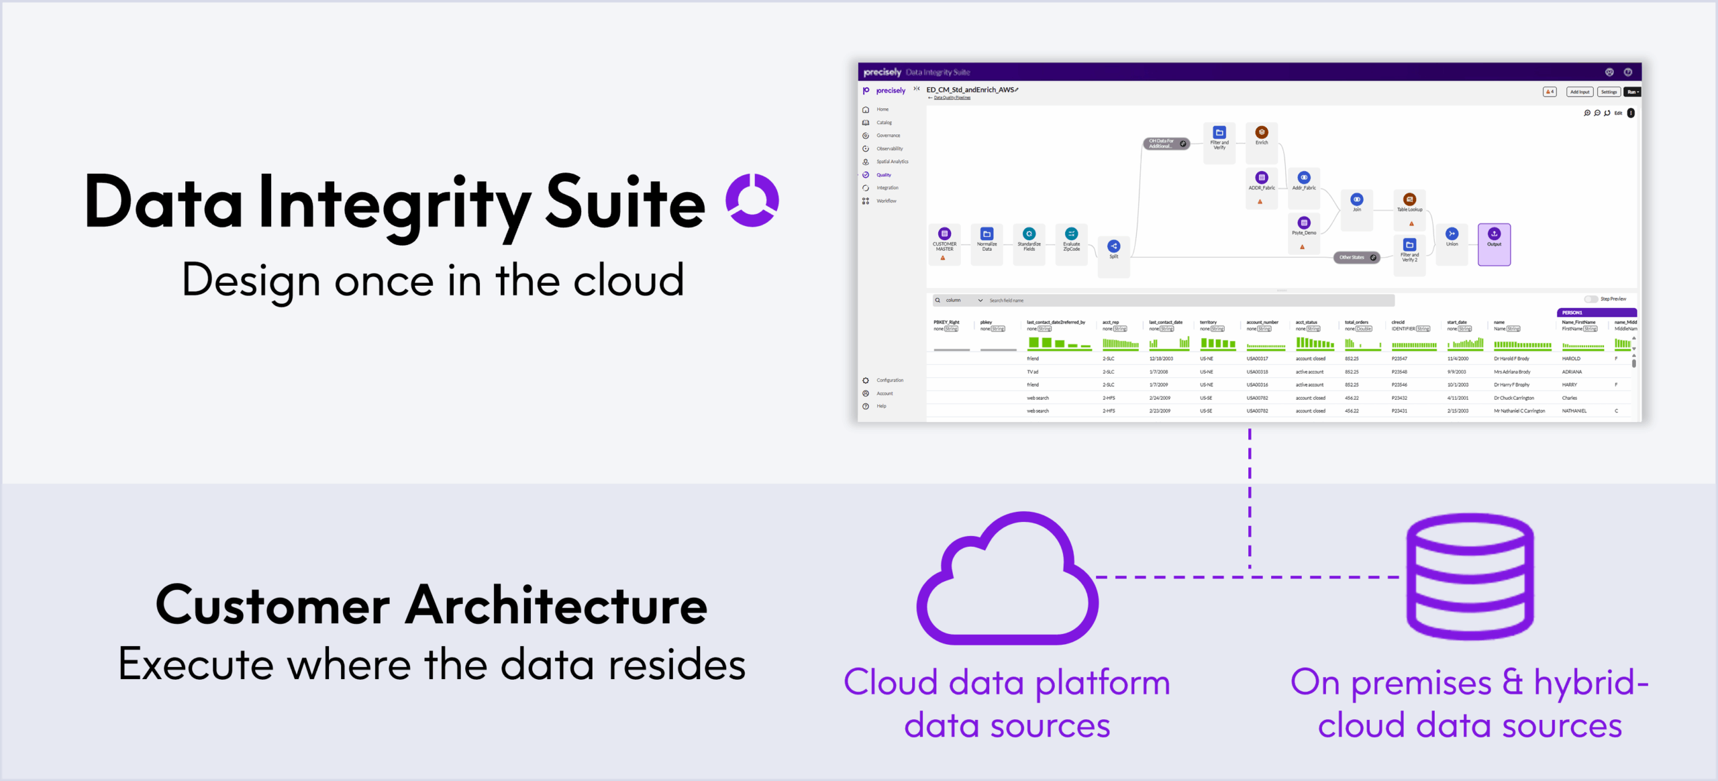1718x781 pixels.
Task: Select the ADDR_Fabric source node icon
Action: coord(1262,178)
